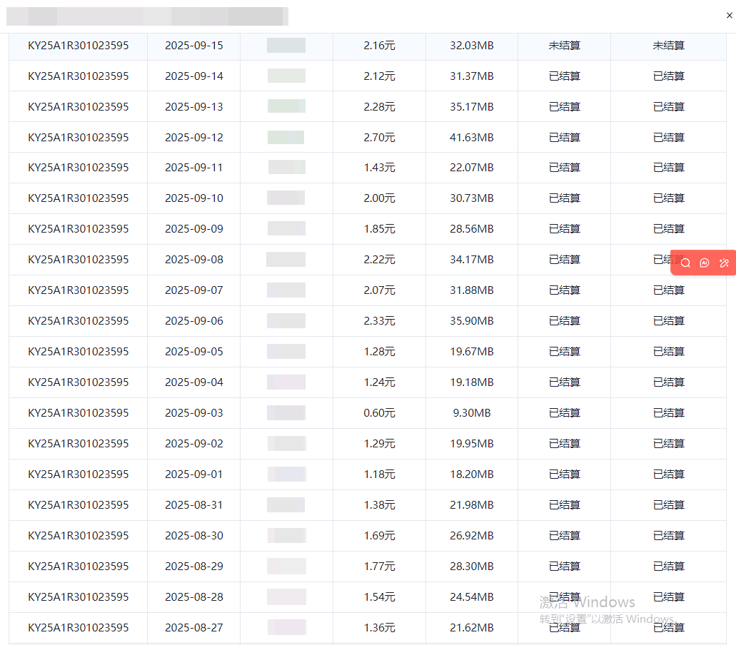Click the magic wand icon in red bar
This screenshot has height=645, width=736.
pos(724,263)
